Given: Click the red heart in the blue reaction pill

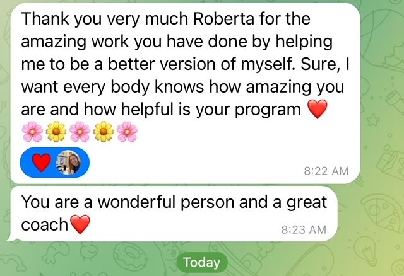Looking at the screenshot, I should point(41,163).
